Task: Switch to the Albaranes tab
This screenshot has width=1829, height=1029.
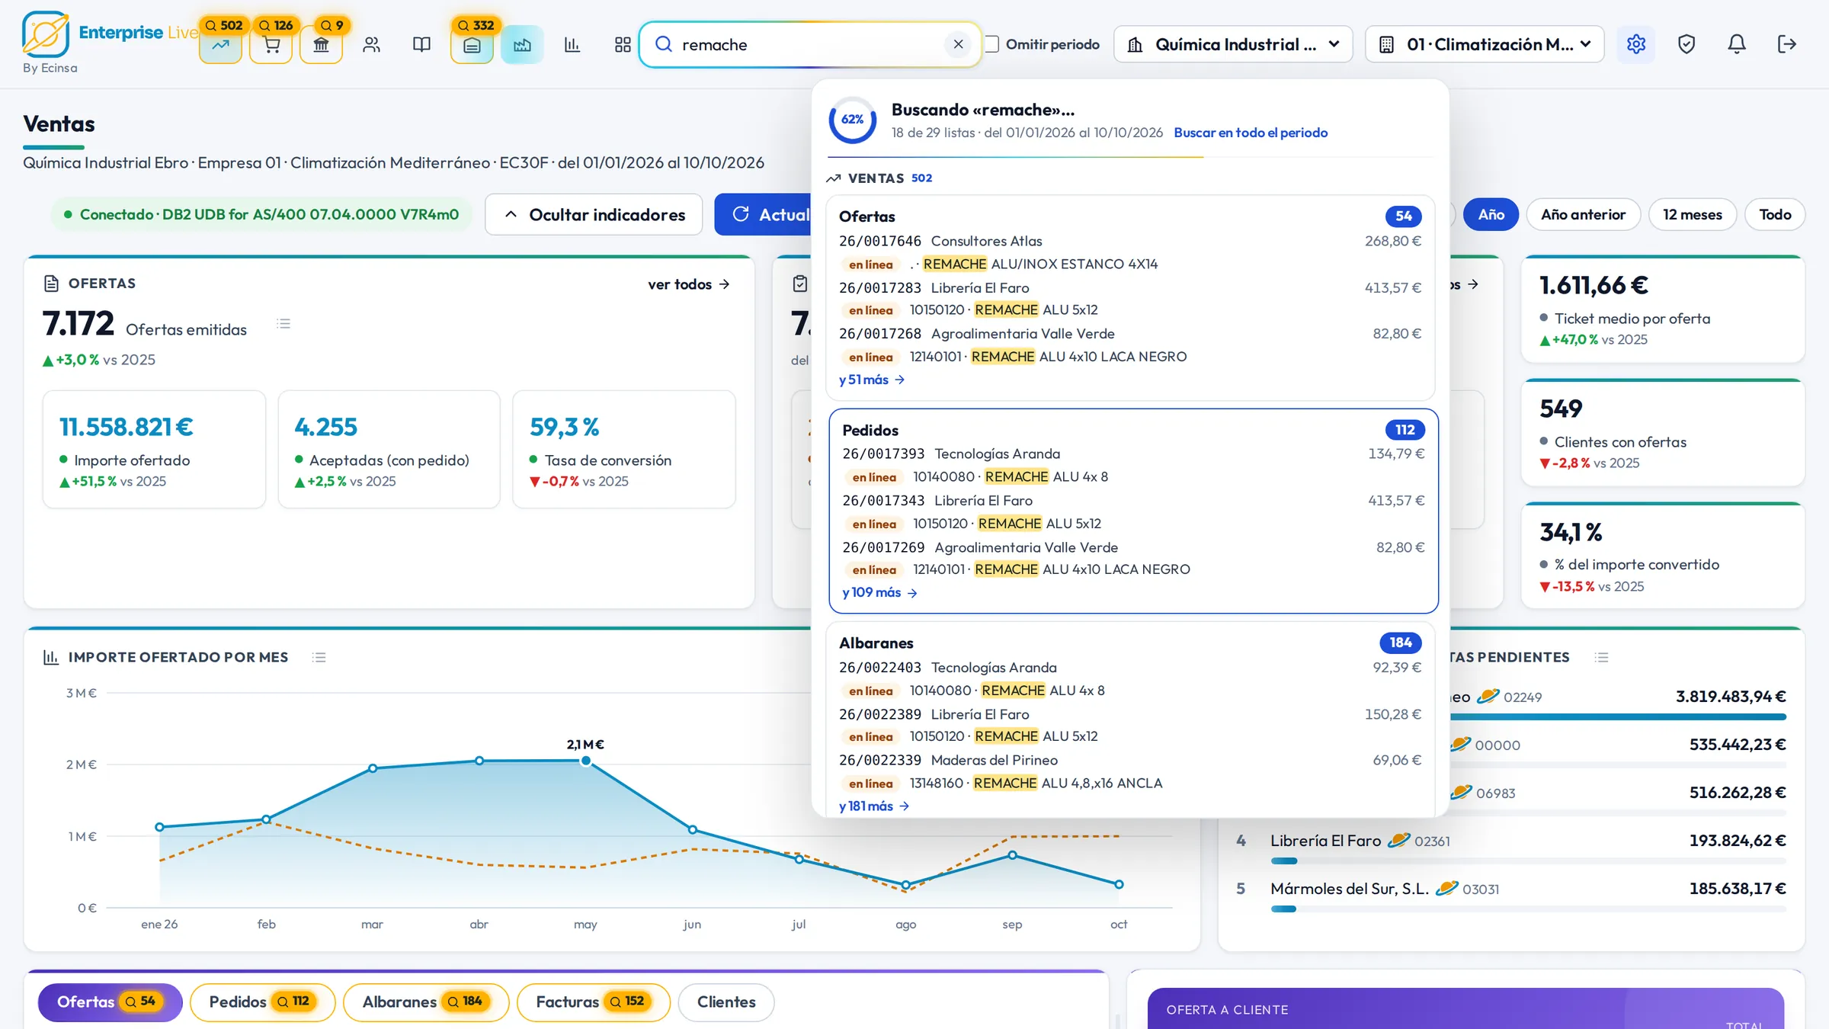Action: (x=426, y=1002)
